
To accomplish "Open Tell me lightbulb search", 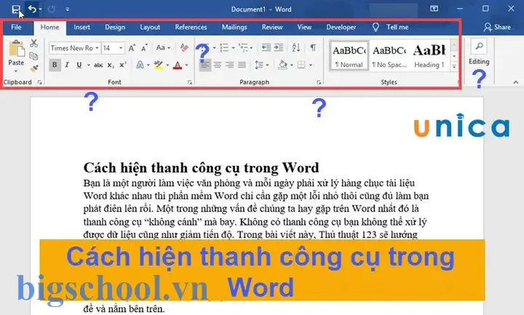I will [x=376, y=27].
